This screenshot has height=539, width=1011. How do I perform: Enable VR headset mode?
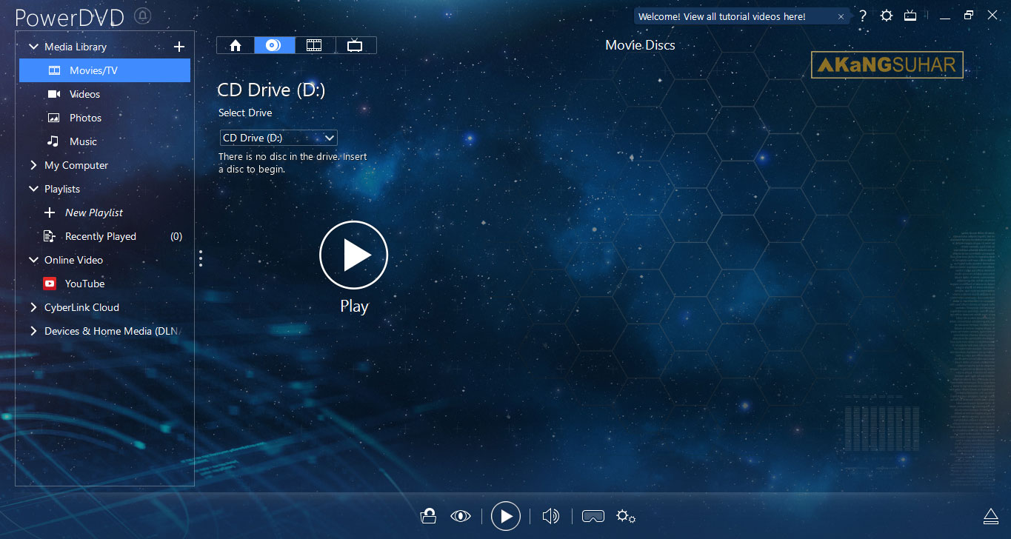tap(593, 516)
